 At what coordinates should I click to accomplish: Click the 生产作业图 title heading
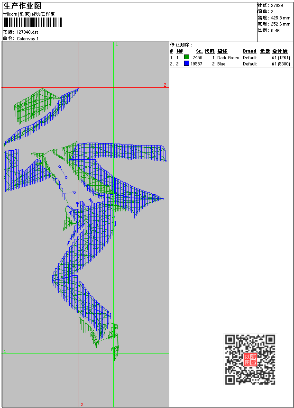22,6
